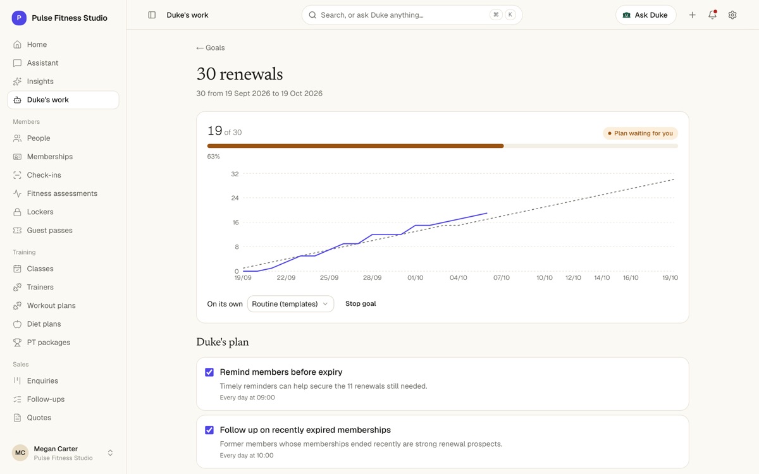Click the 19 of 30 progress bar
This screenshot has height=474, width=759.
443,146
